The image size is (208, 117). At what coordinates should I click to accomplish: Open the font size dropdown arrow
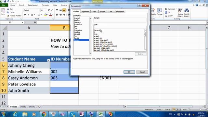point(46,10)
